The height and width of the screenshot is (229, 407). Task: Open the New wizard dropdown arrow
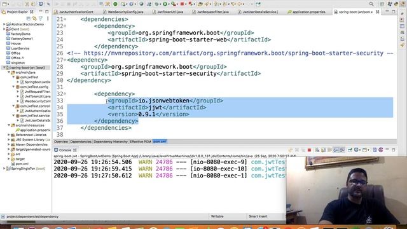pyautogui.click(x=8, y=4)
